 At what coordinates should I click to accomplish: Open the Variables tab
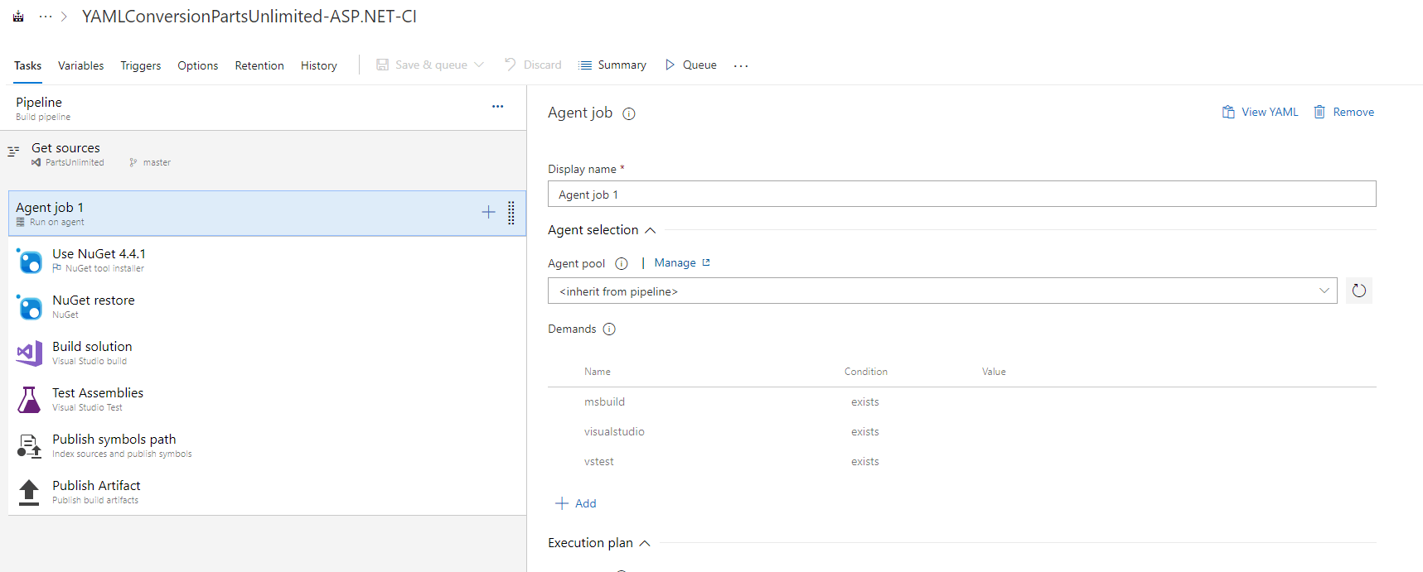[x=80, y=65]
